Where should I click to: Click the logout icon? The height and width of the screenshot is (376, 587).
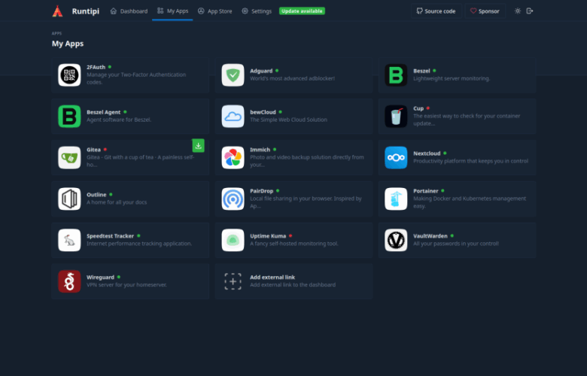pos(529,11)
